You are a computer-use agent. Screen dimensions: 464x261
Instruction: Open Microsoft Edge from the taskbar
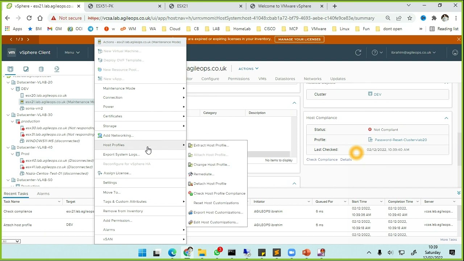[x=172, y=253]
